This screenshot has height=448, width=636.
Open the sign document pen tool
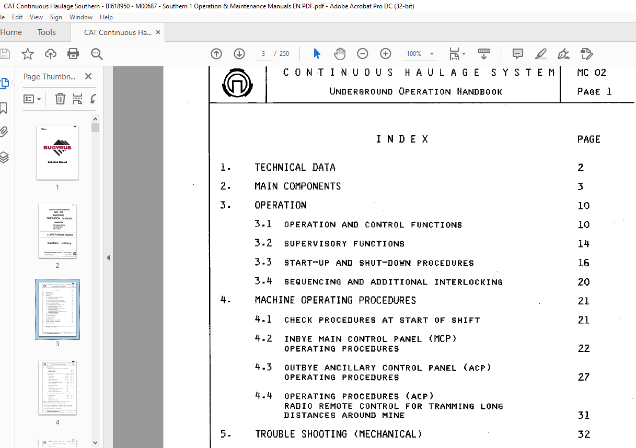[x=563, y=54]
